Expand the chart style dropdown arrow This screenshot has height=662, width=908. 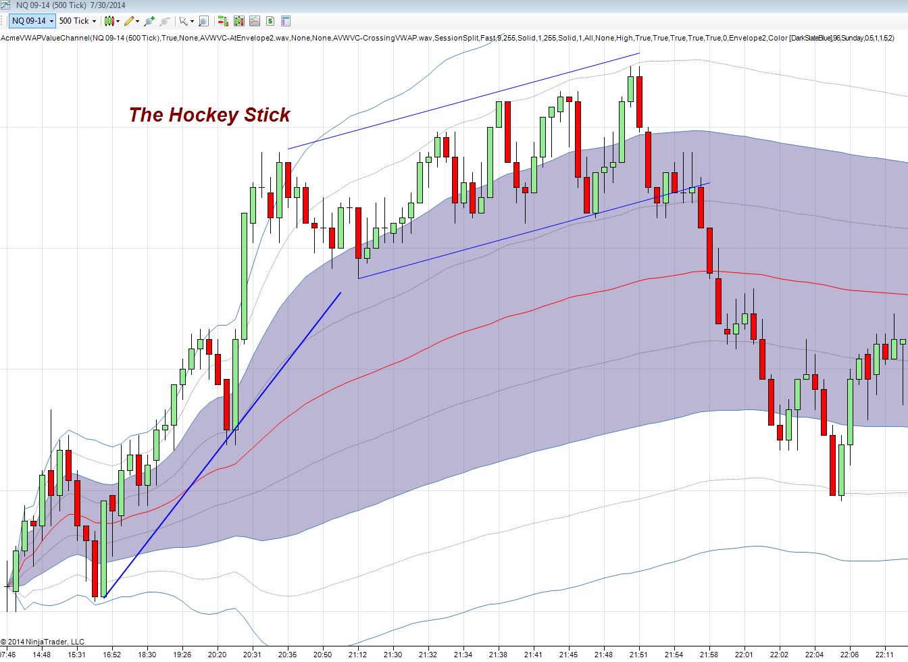click(117, 21)
